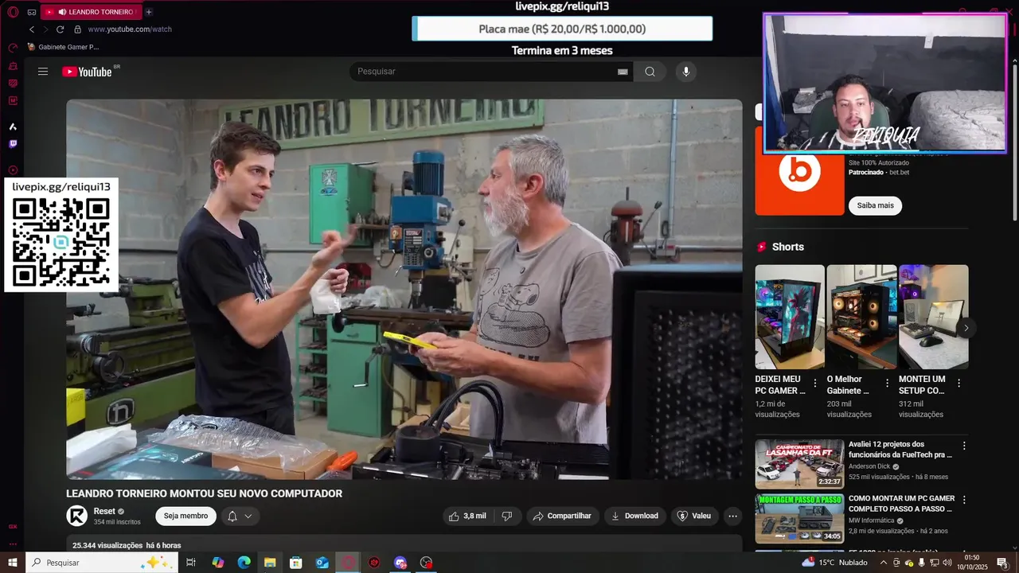Screen dimensions: 1019x573
Task: Open YouTube guide hamburger menu
Action: point(43,72)
